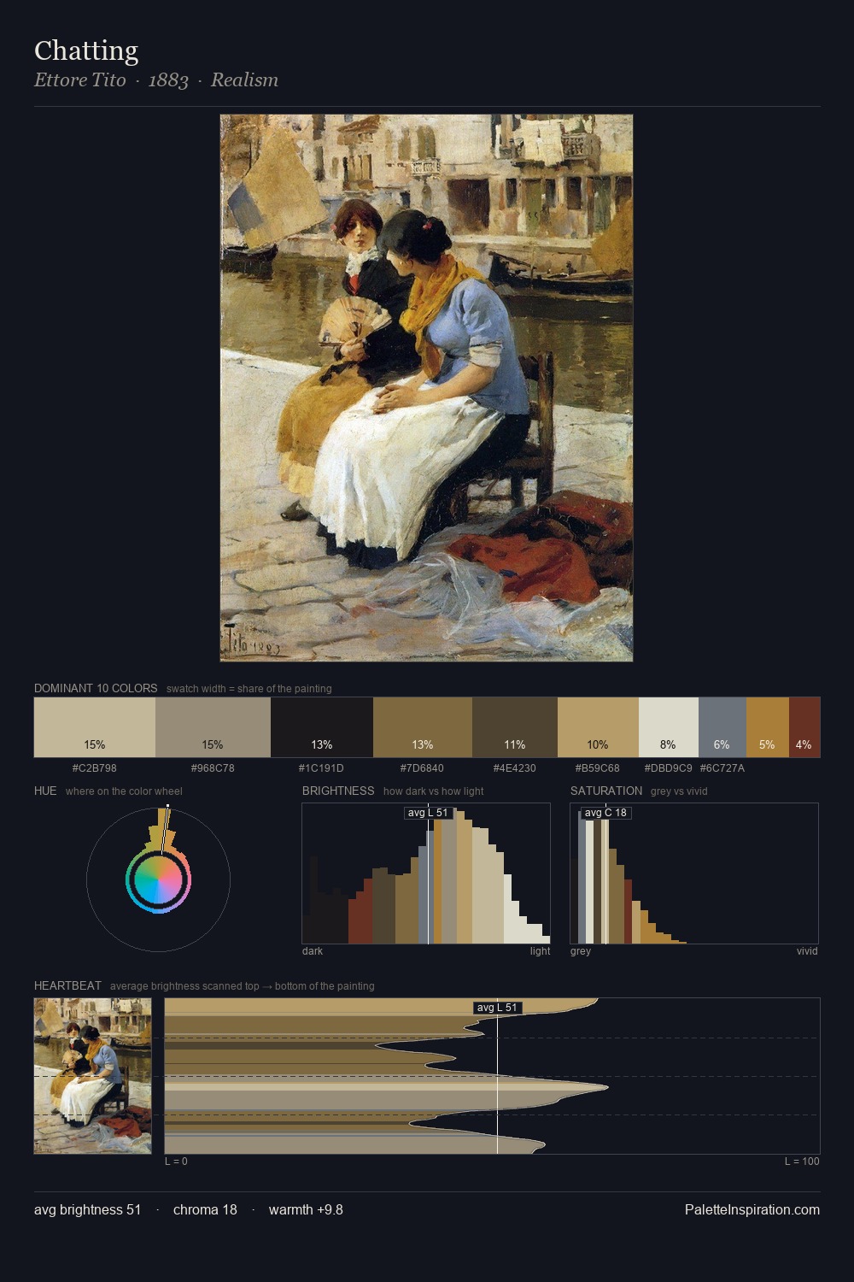Select the #4E4230 11% swatch
Screen dimensions: 854x1282
tap(515, 727)
